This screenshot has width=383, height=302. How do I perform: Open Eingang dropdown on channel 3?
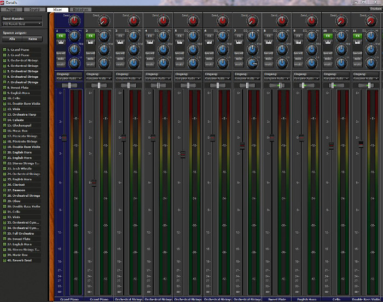coord(129,78)
